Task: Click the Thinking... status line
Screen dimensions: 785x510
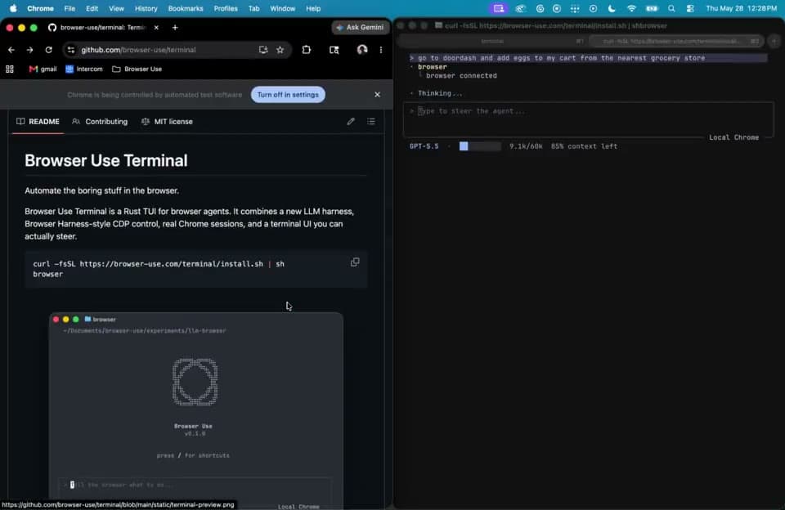Action: 440,93
